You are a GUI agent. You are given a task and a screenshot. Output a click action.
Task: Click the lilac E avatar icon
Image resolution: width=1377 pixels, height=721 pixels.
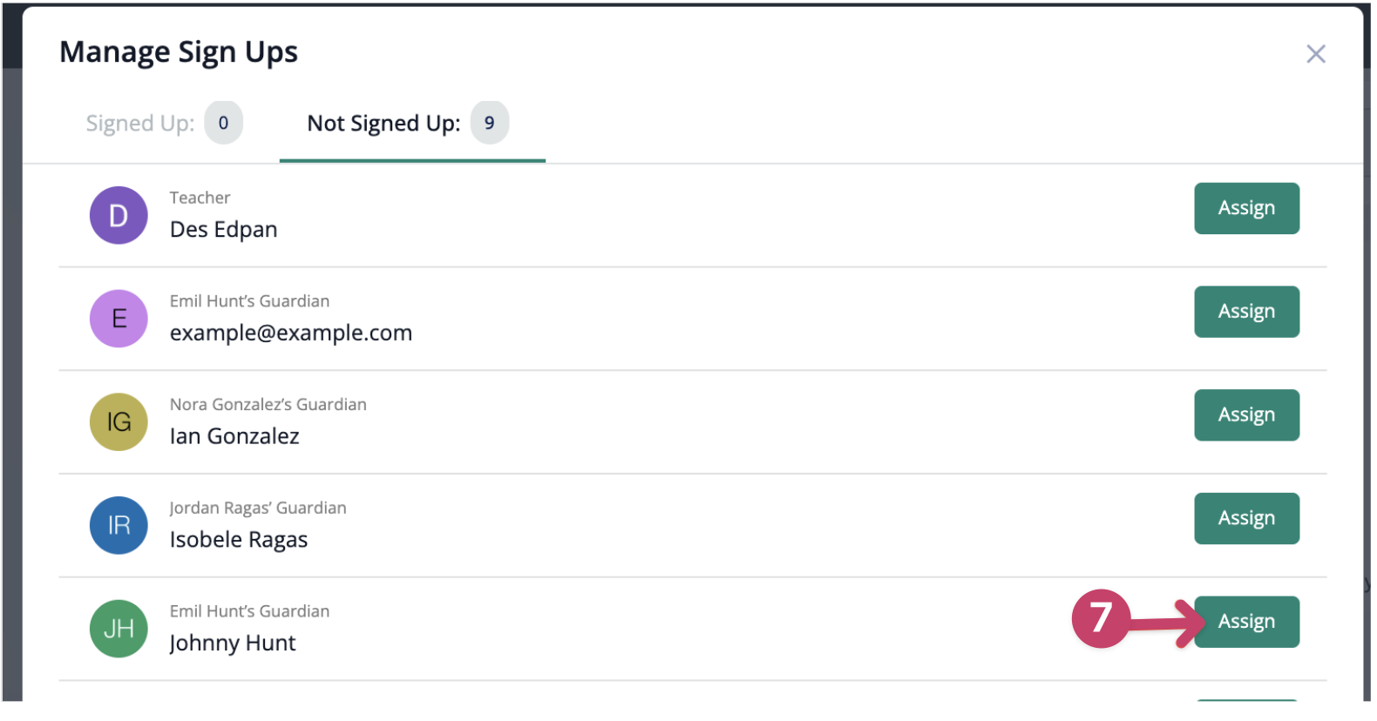(119, 319)
